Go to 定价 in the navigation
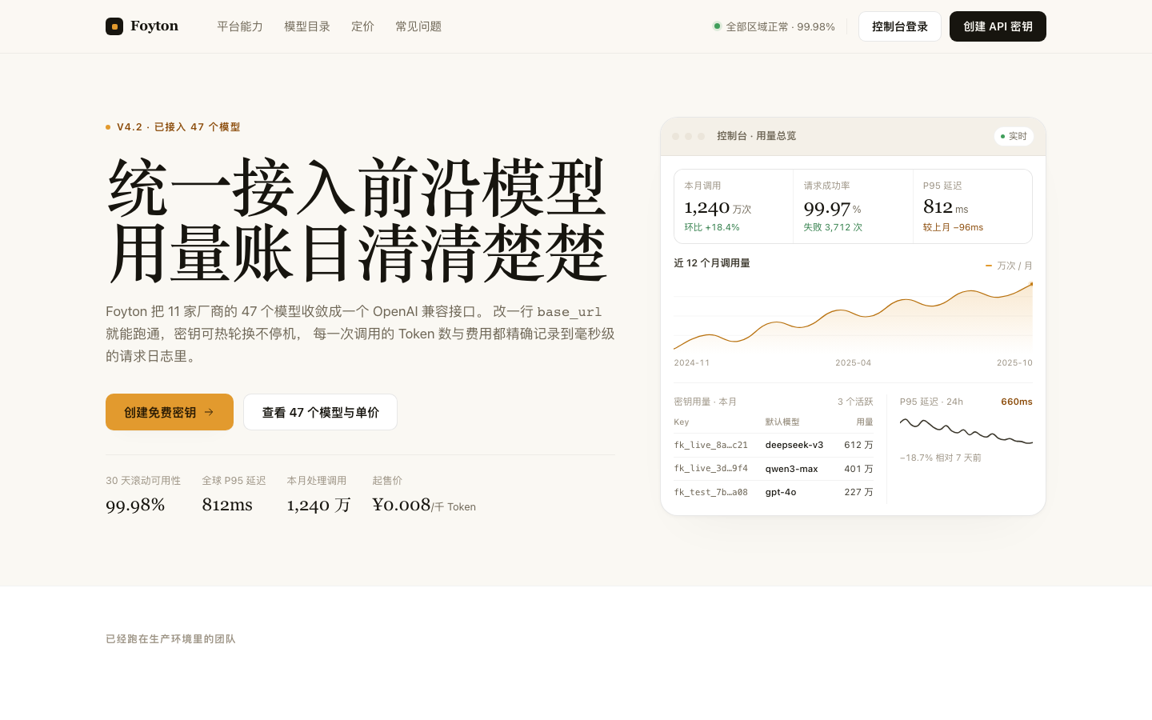The width and height of the screenshot is (1152, 720). [x=362, y=26]
